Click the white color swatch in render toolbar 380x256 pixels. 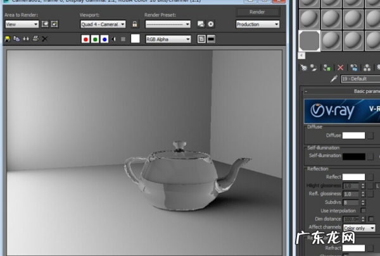(136, 39)
